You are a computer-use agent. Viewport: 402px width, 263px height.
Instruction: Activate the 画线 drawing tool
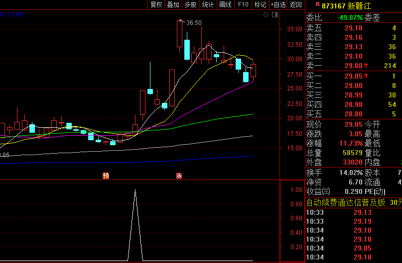point(225,4)
